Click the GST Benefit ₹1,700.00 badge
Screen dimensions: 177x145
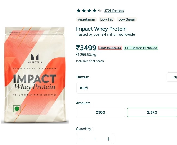[141, 48]
